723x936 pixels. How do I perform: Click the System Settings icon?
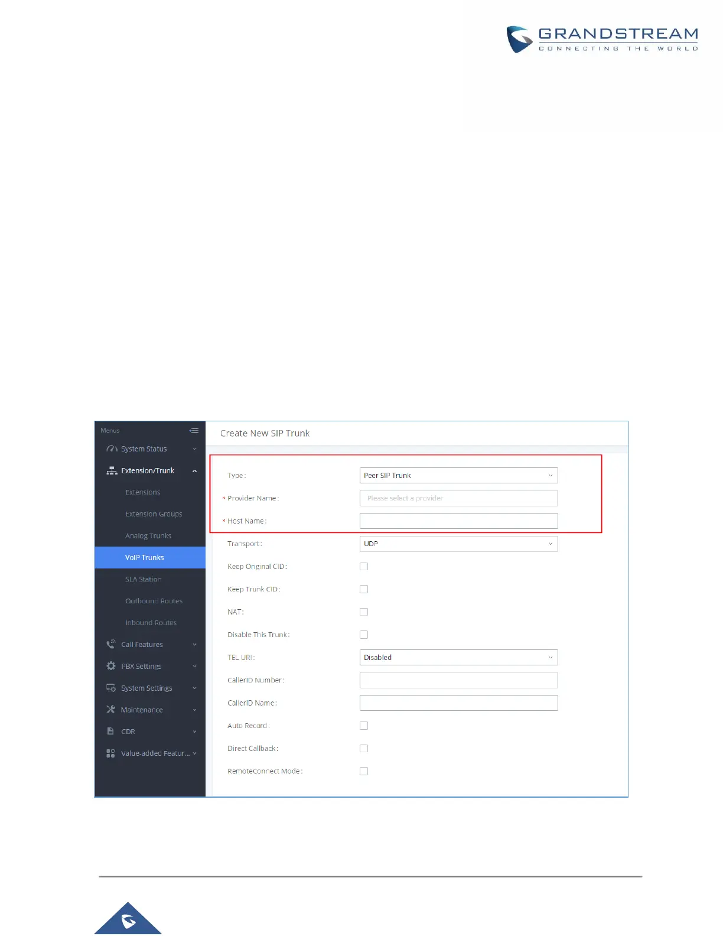[x=110, y=688]
